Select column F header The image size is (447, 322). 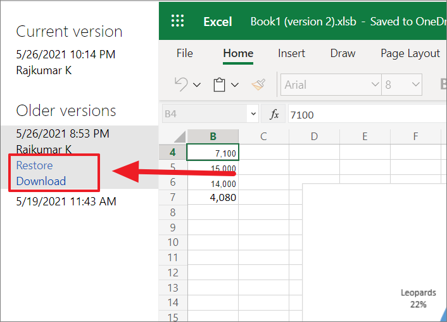coord(415,136)
